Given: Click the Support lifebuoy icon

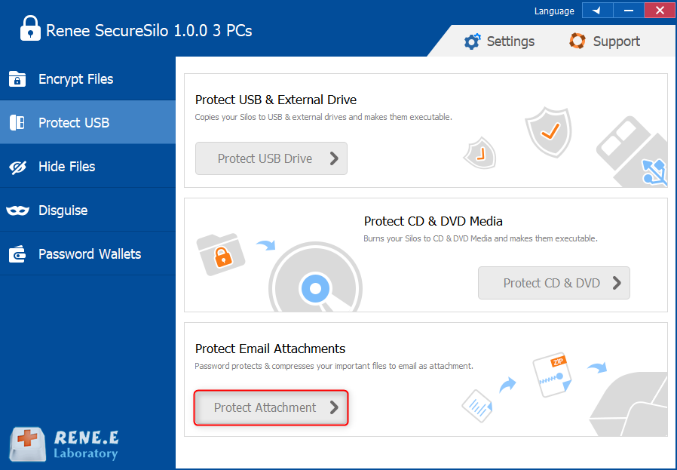Looking at the screenshot, I should point(577,41).
